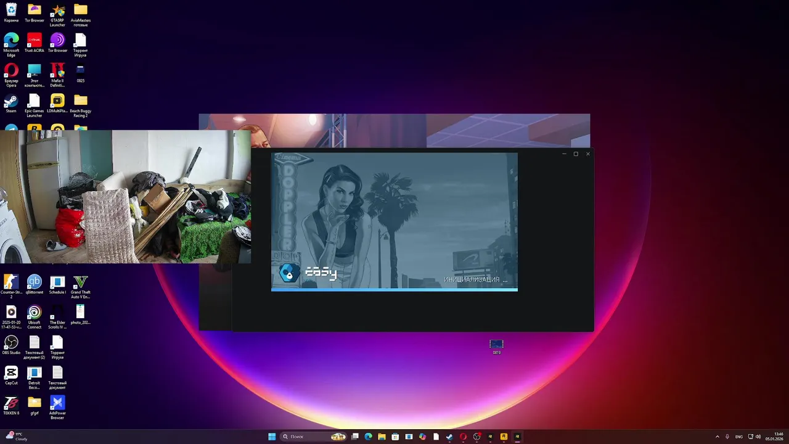Open the Beach Buggy Racing 2 folder
This screenshot has height=444, width=789.
click(81, 105)
